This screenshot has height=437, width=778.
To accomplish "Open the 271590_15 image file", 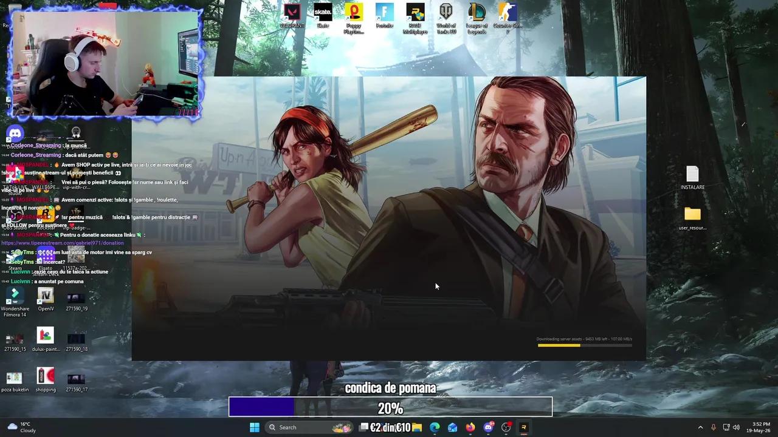I will [x=15, y=340].
